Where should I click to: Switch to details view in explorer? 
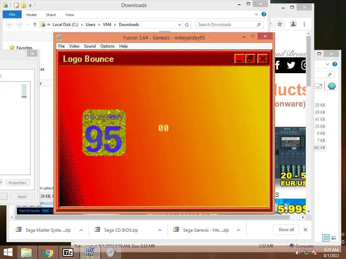[x=326, y=238]
